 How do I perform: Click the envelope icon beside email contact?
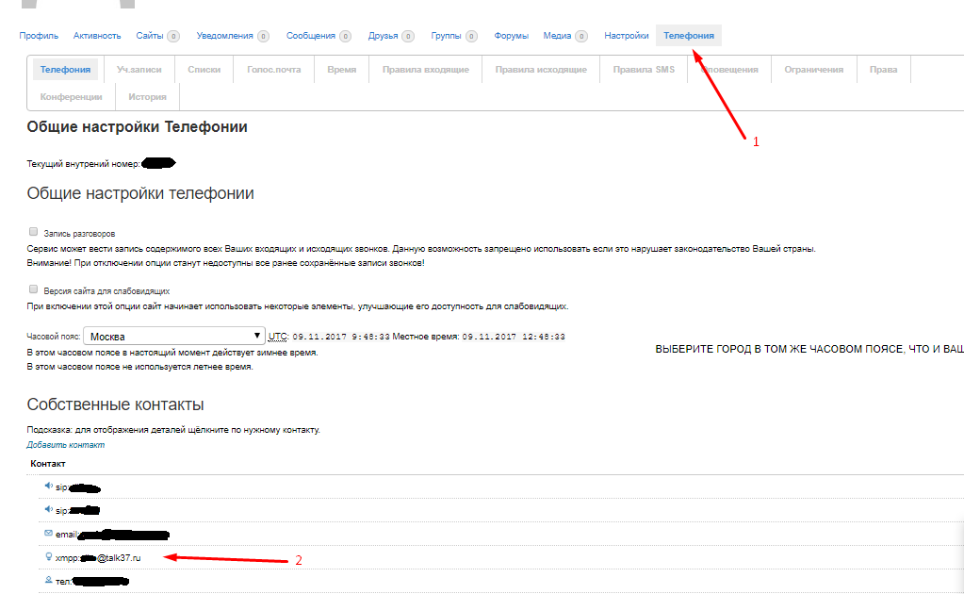49,534
